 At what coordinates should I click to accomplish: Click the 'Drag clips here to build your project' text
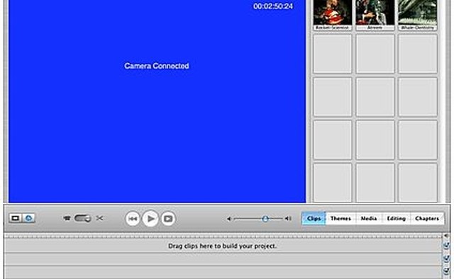[x=222, y=246]
